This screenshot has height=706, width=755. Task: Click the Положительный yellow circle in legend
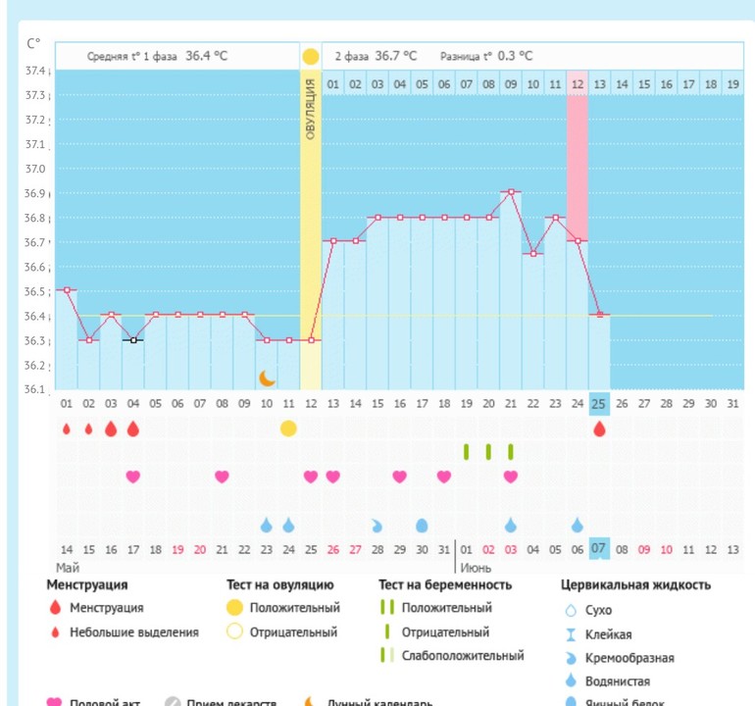click(233, 608)
